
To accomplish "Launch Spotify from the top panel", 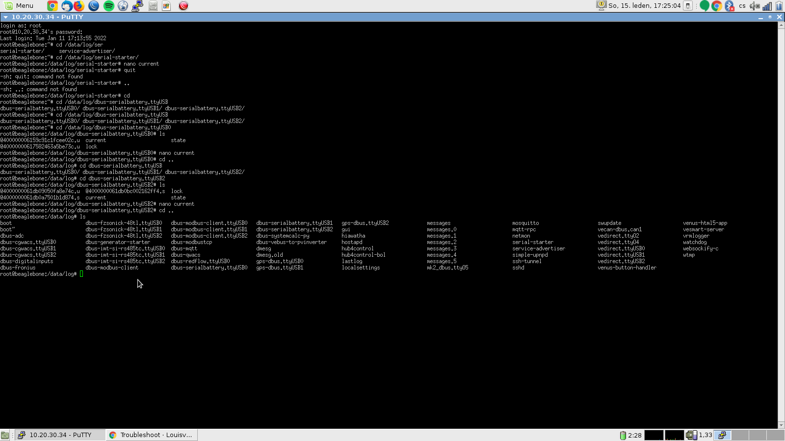I will 108,6.
